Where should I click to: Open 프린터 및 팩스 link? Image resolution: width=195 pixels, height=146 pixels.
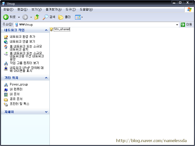tap(19, 104)
